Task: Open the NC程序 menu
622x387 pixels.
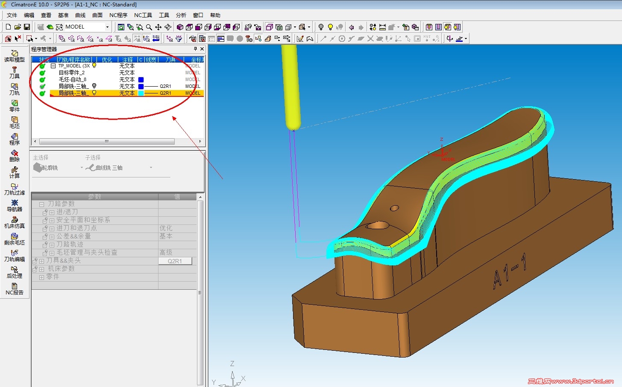Action: click(118, 15)
